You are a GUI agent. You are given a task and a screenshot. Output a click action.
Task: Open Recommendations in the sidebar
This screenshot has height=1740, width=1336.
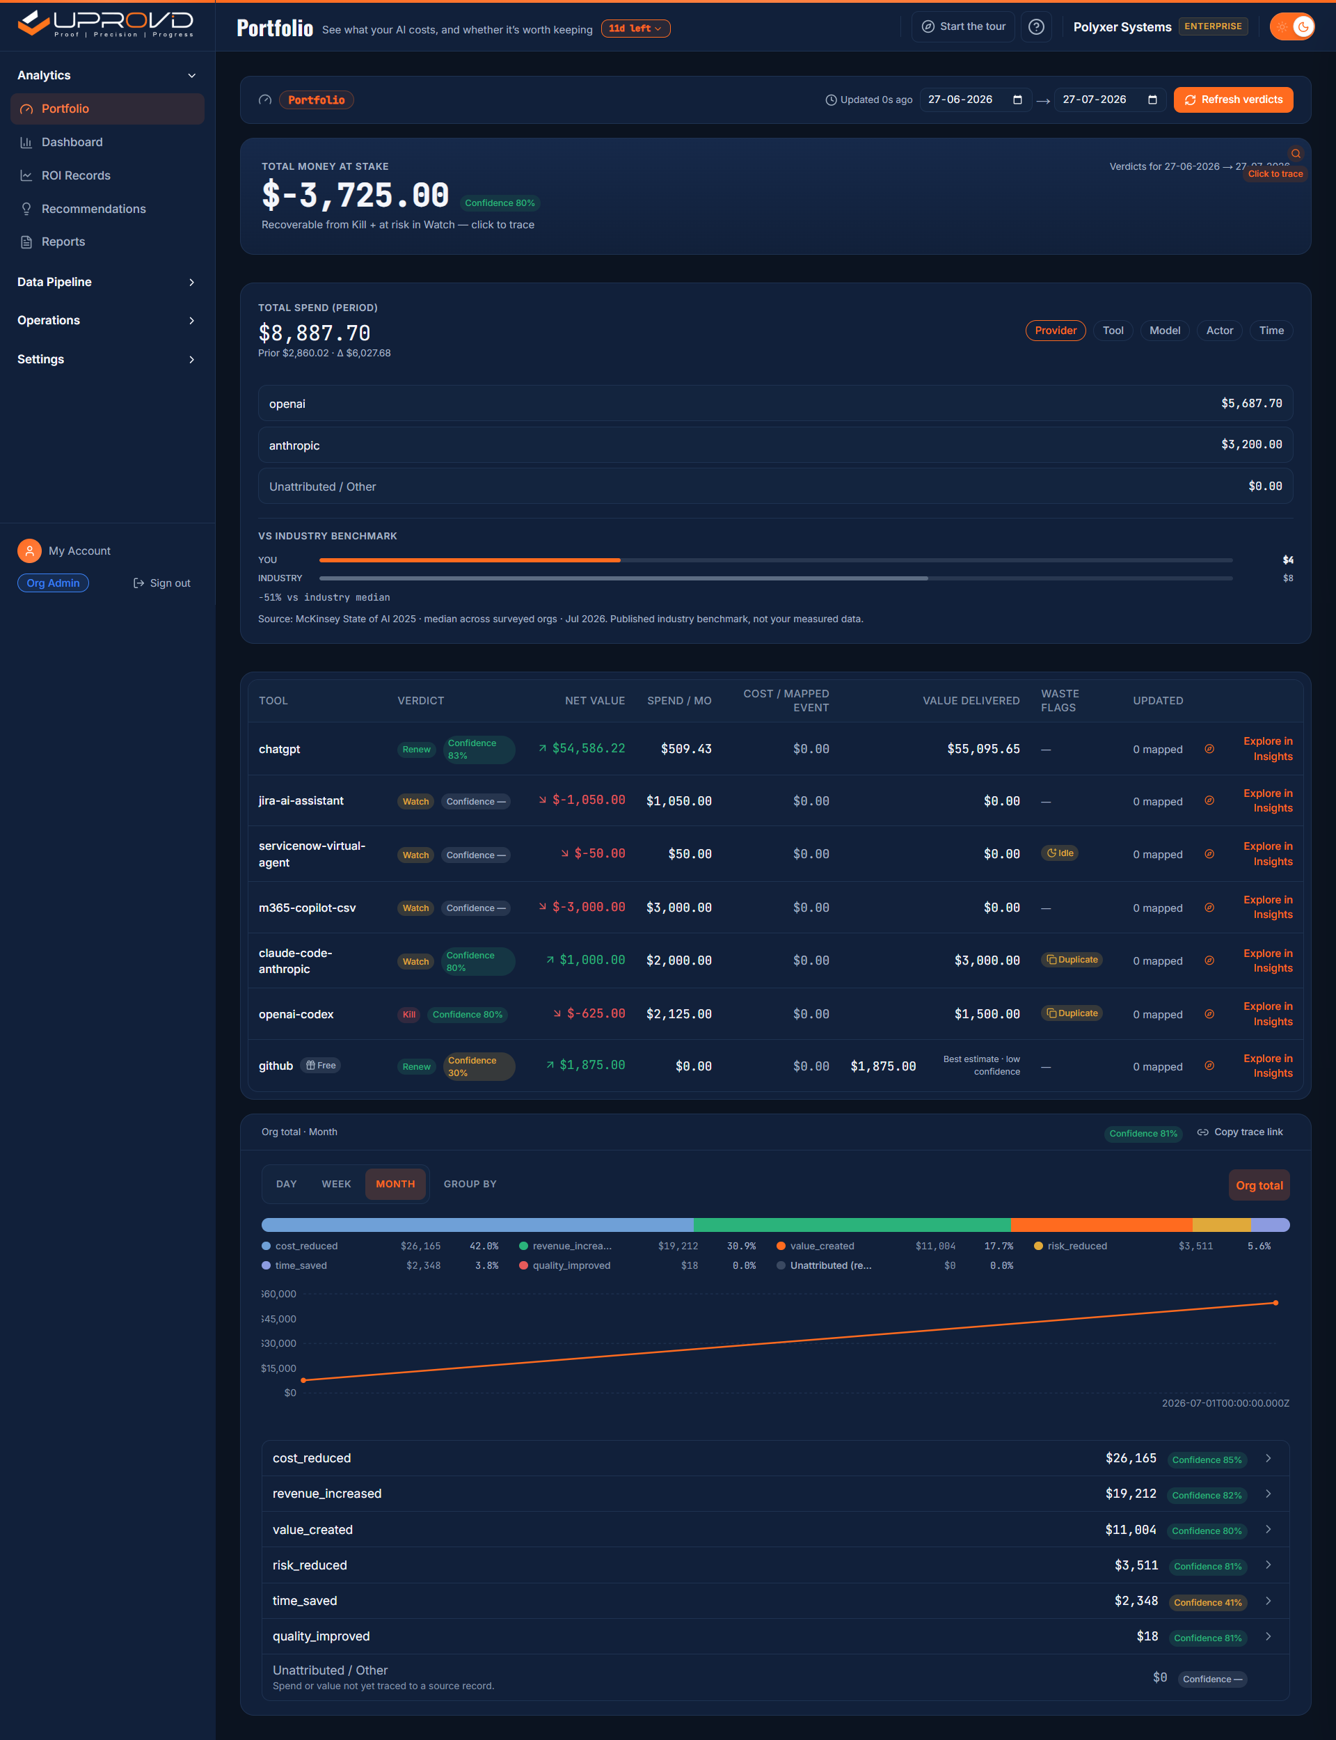coord(107,209)
